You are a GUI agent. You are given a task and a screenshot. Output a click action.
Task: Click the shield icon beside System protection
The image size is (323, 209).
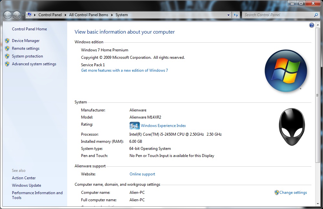(7, 56)
